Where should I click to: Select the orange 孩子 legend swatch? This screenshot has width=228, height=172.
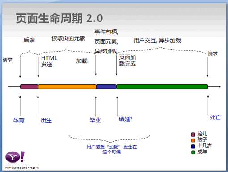(x=193, y=140)
